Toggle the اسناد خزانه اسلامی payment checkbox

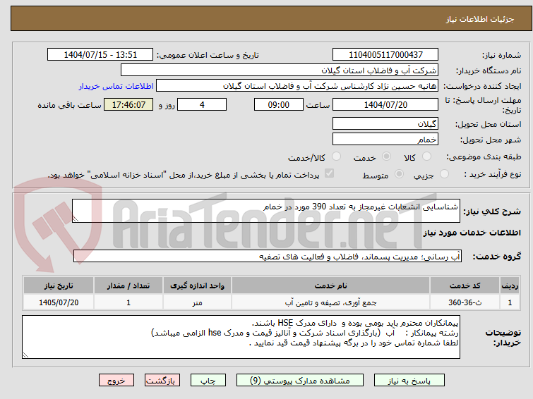(329, 173)
